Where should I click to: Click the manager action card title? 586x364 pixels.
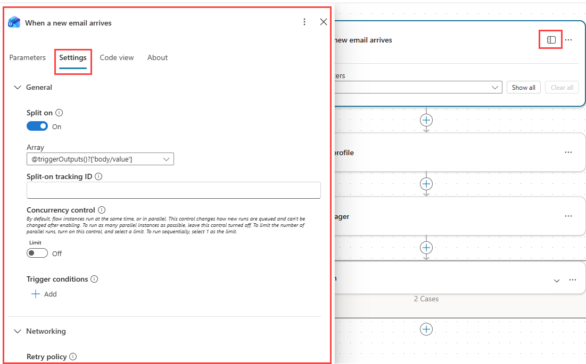[x=342, y=216]
